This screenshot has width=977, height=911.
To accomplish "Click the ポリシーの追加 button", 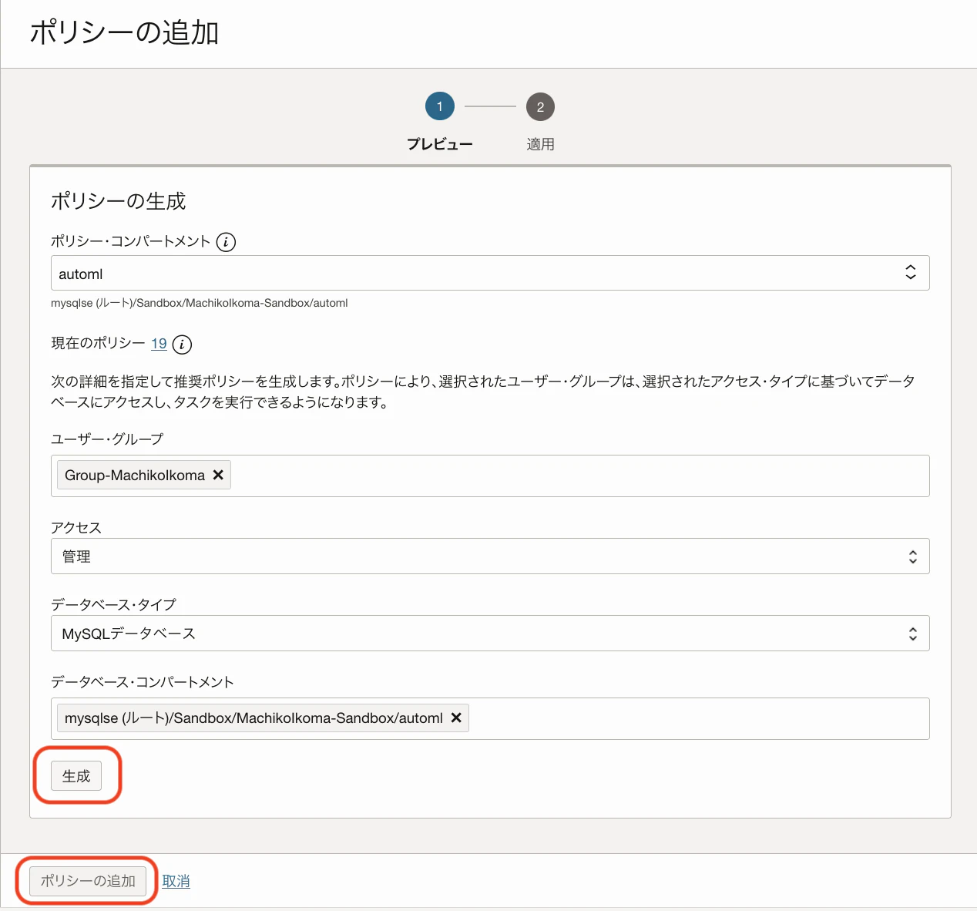I will [x=88, y=881].
